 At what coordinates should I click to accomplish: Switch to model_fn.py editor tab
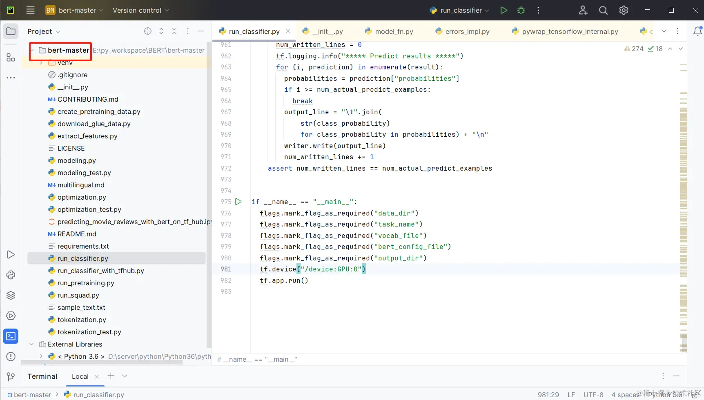coord(389,31)
